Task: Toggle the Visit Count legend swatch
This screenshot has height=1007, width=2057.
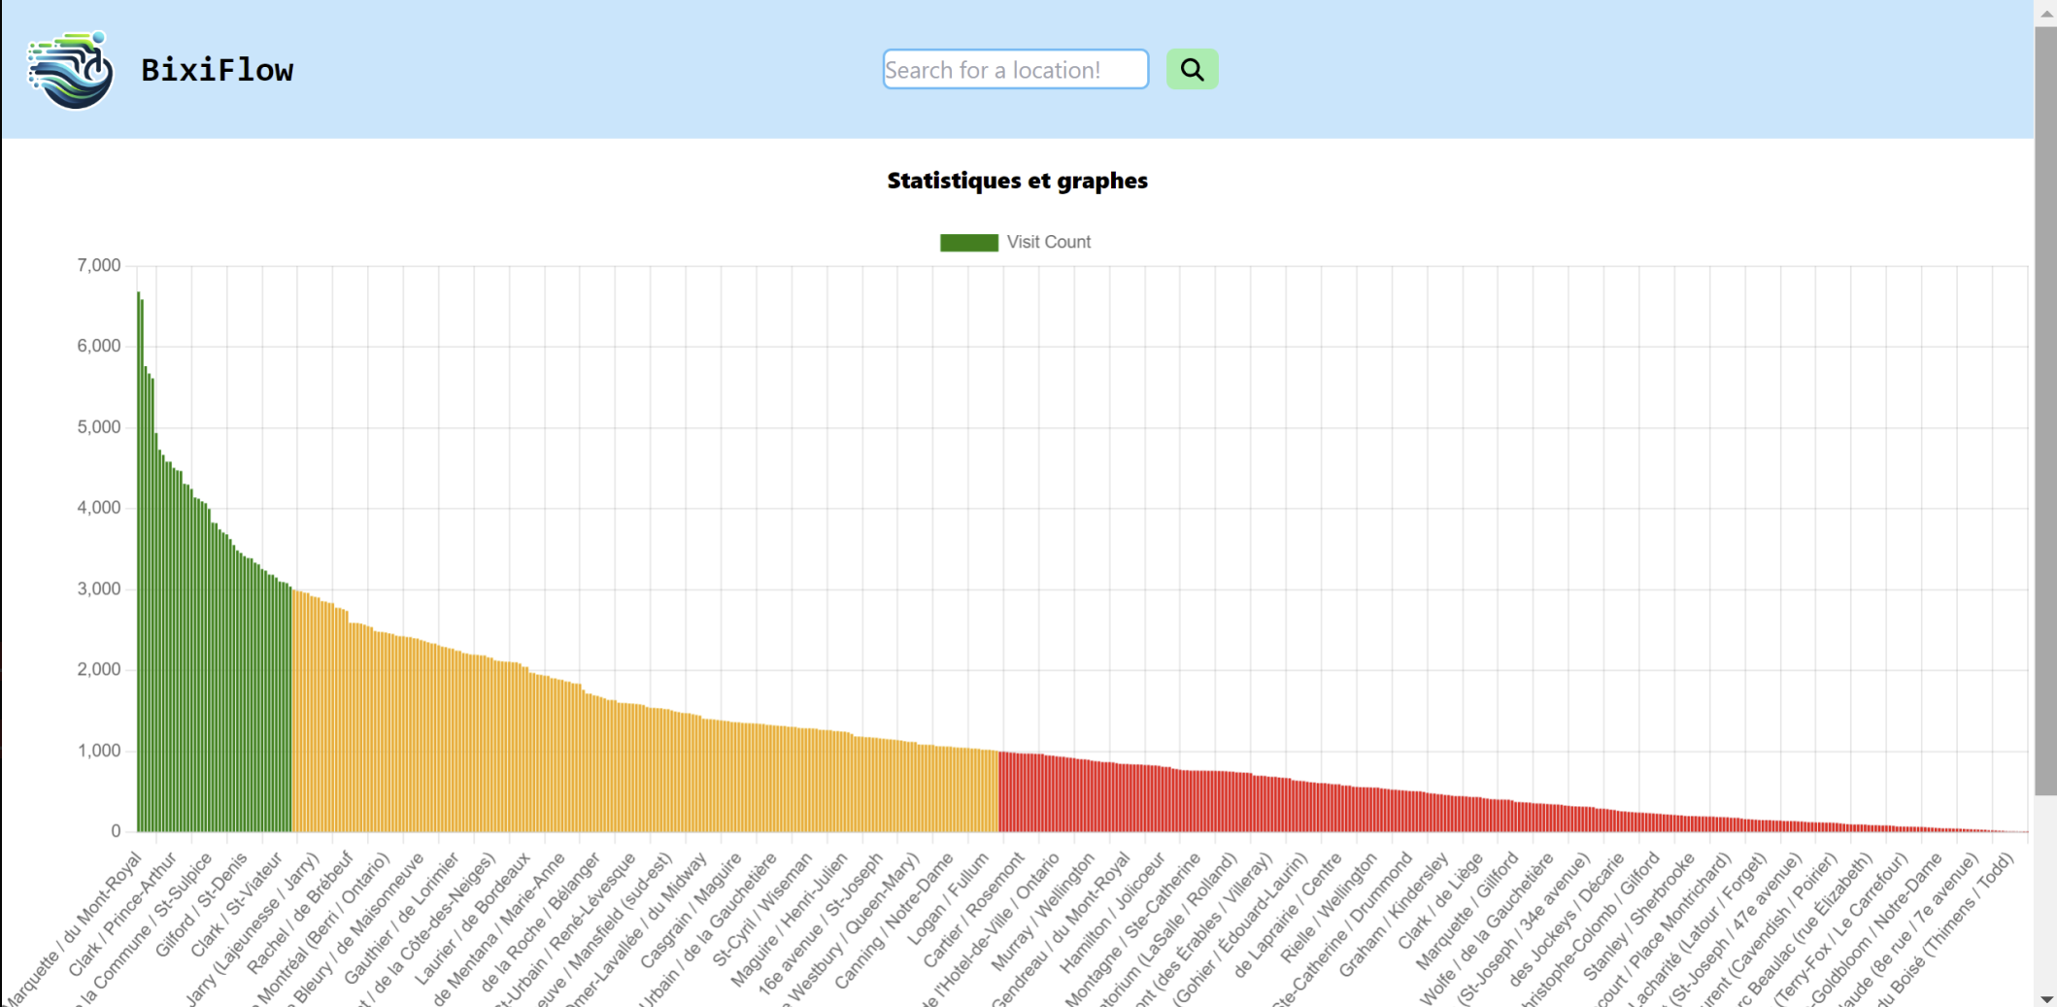Action: click(x=968, y=242)
